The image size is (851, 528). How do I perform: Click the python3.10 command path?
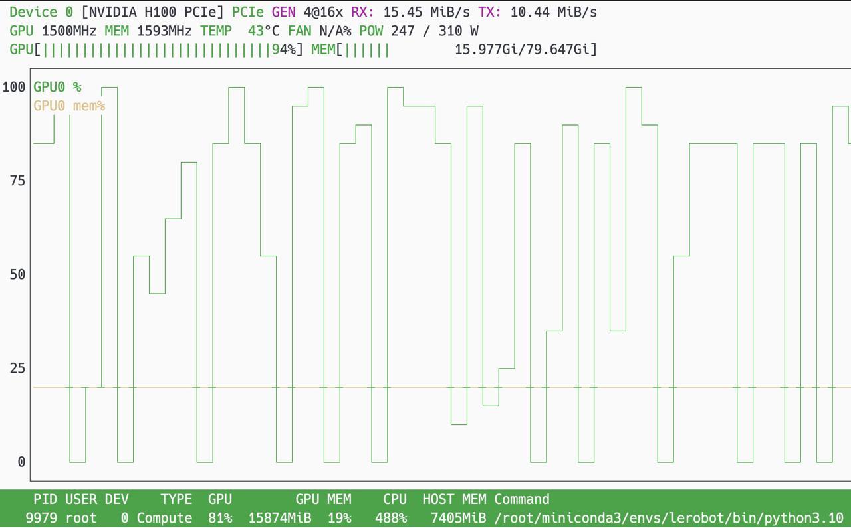click(x=669, y=518)
